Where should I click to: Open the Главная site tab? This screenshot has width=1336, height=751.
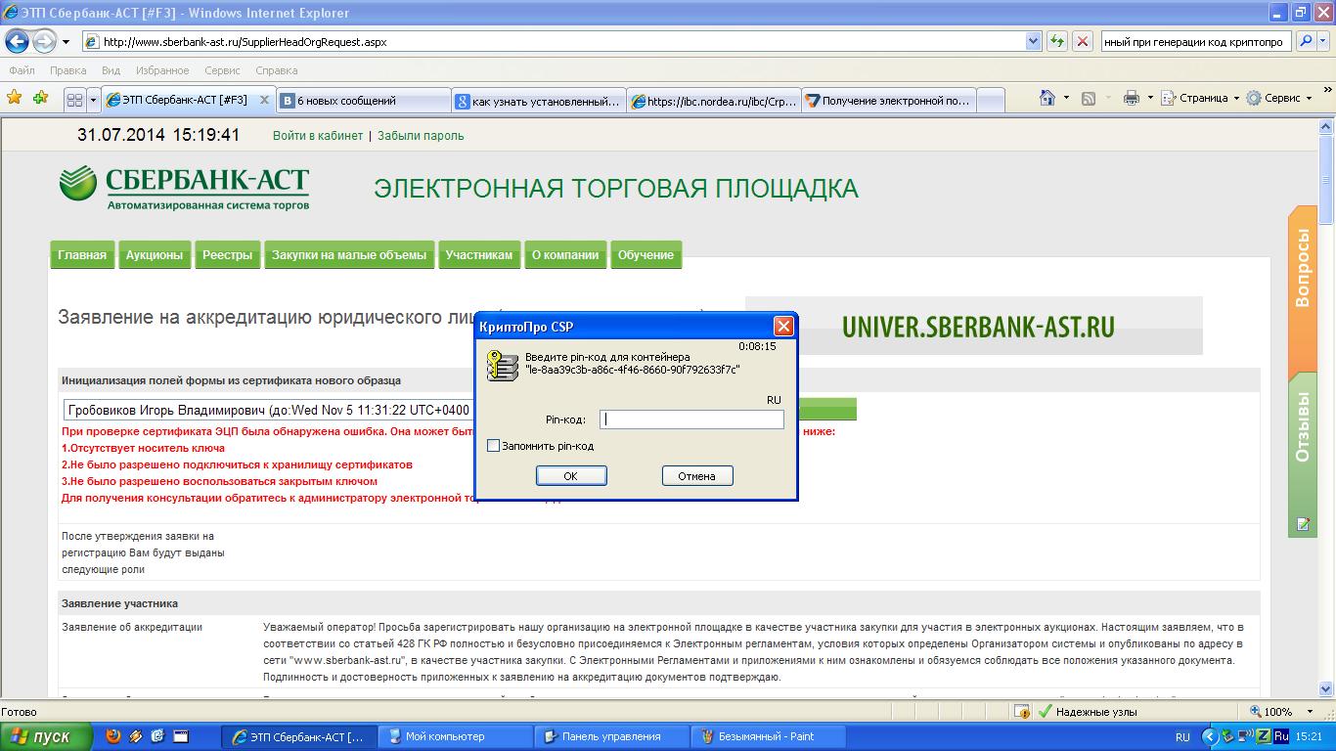pos(82,255)
